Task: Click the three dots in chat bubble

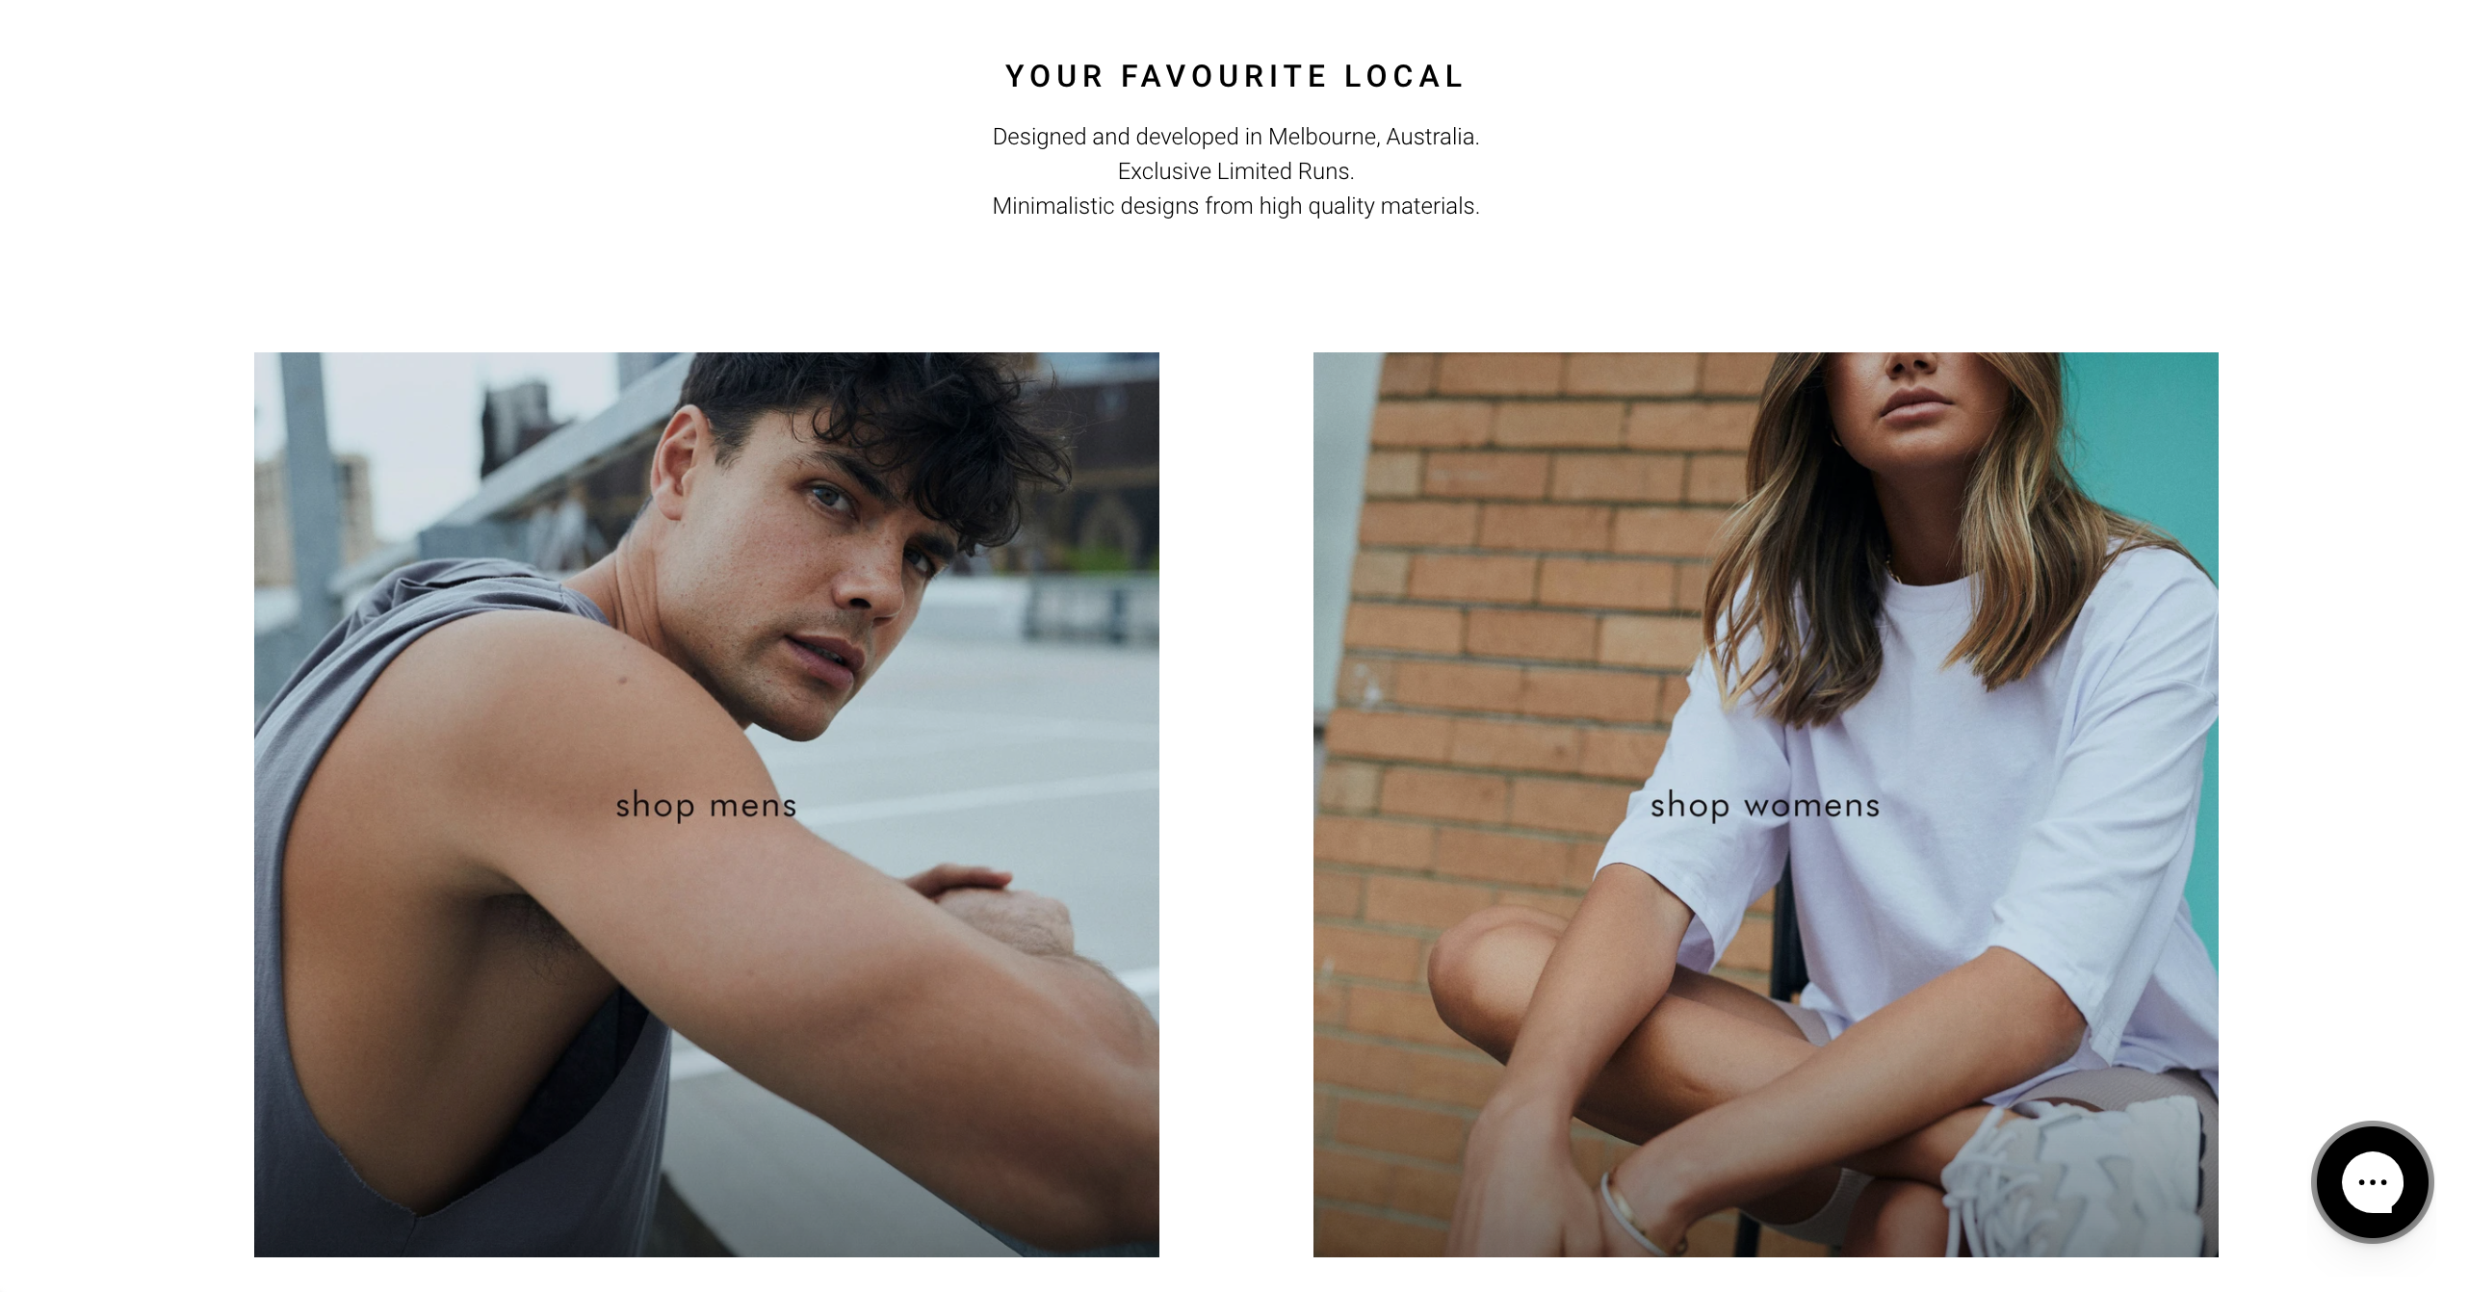Action: coord(2372,1181)
